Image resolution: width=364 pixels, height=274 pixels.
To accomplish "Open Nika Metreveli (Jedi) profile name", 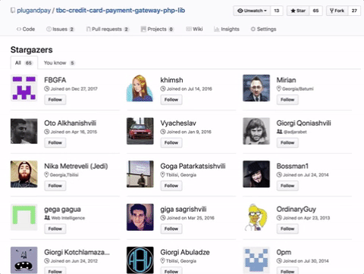I will (76, 166).
